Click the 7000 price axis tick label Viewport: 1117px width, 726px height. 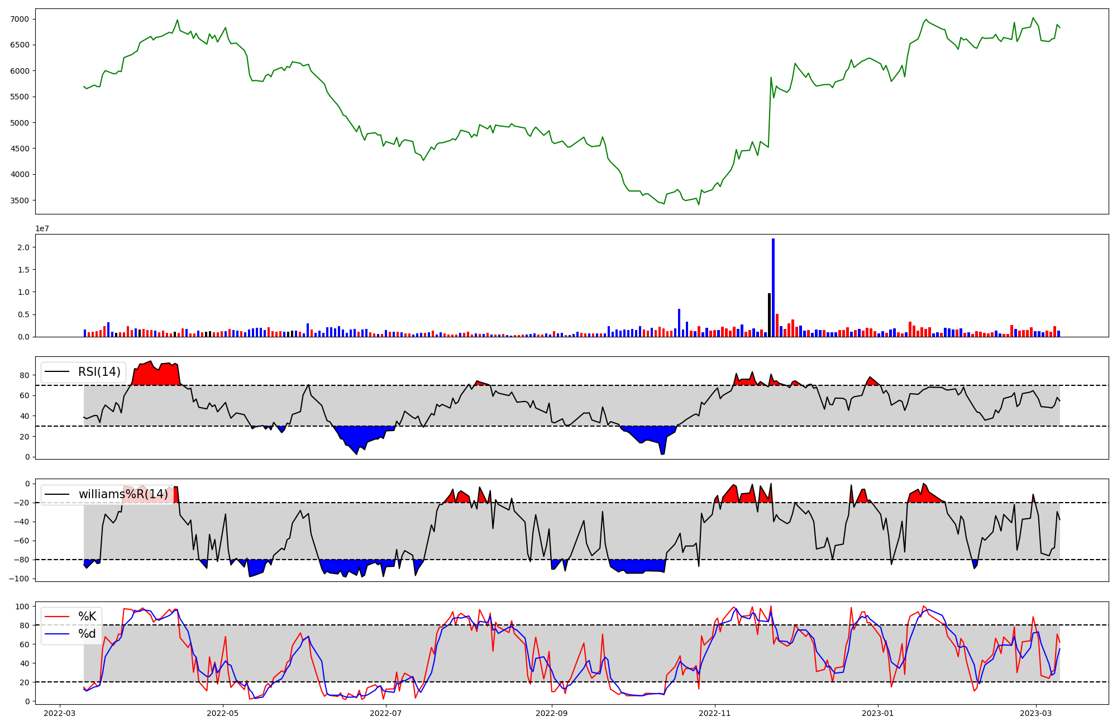tap(20, 19)
